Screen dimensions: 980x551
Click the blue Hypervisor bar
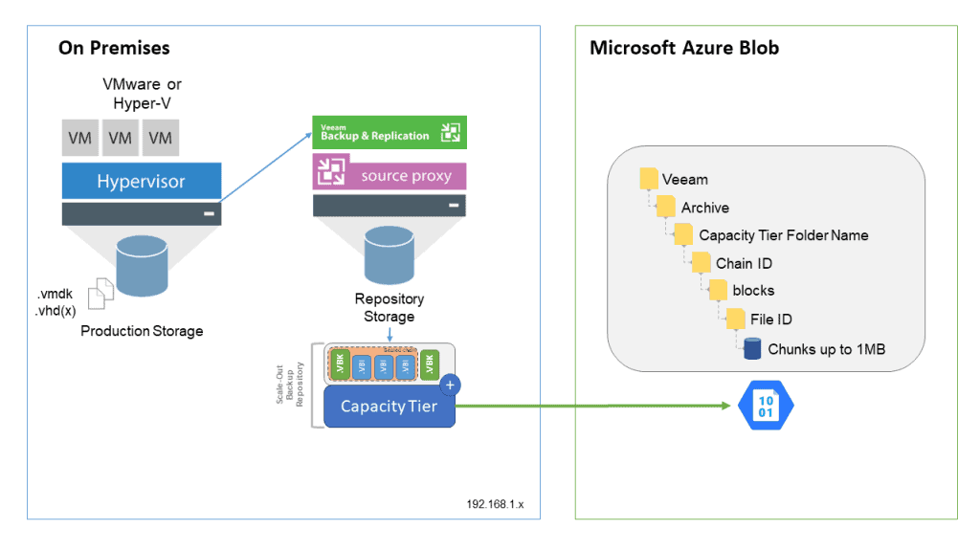click(x=142, y=181)
